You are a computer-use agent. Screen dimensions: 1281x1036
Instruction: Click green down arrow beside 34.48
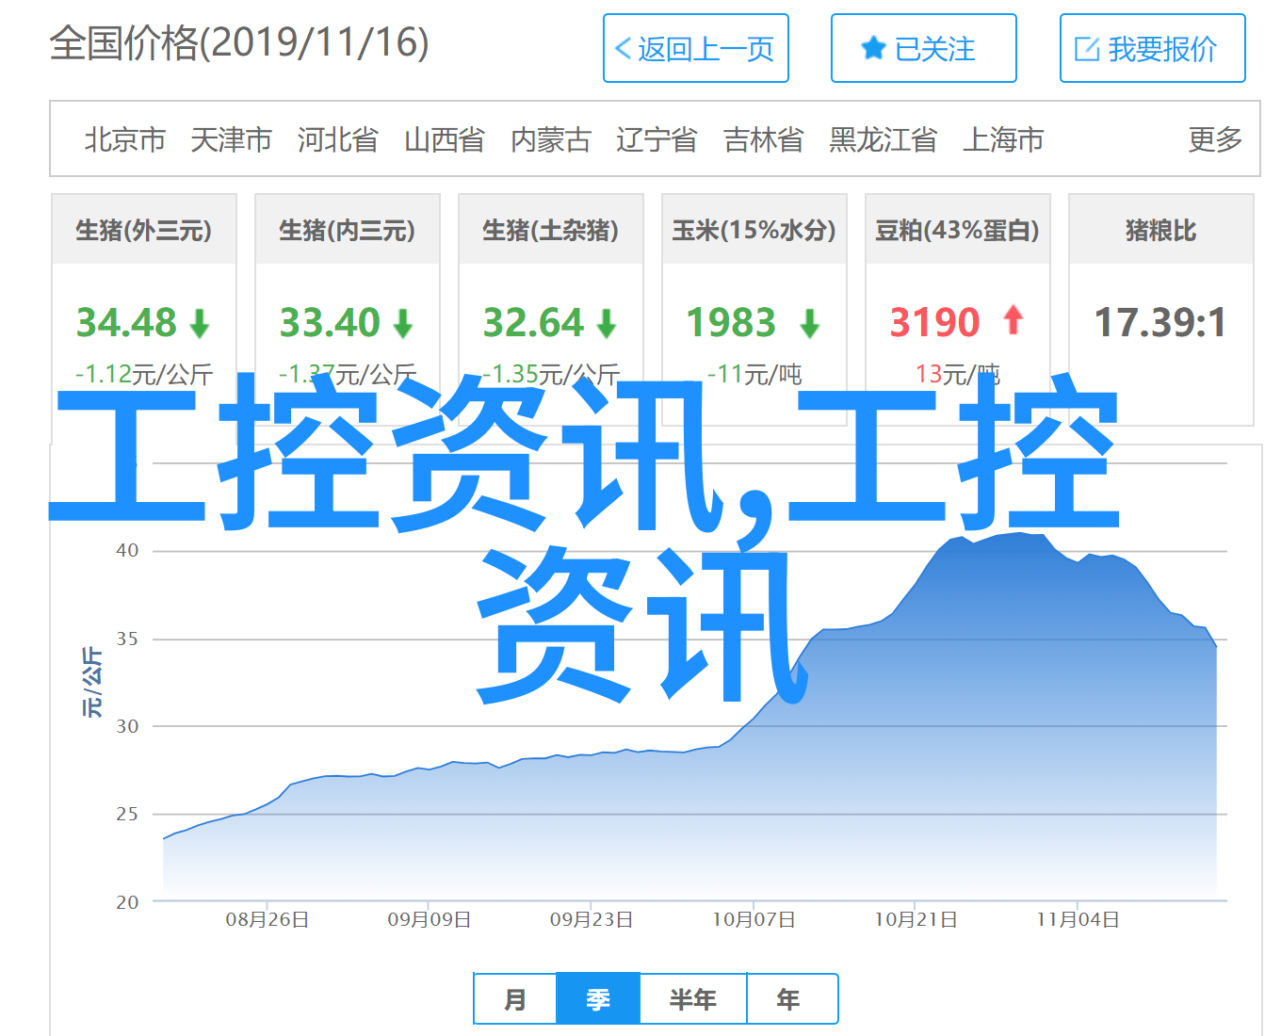pos(200,324)
